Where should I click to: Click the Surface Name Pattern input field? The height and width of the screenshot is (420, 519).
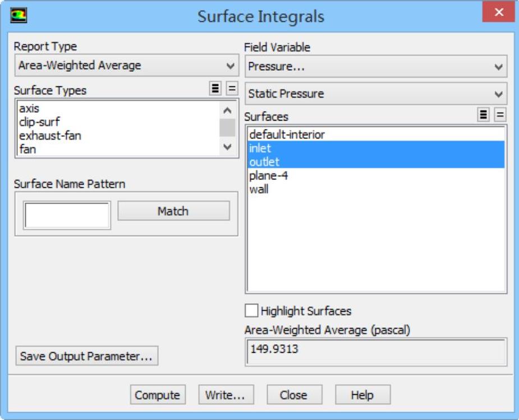(67, 215)
